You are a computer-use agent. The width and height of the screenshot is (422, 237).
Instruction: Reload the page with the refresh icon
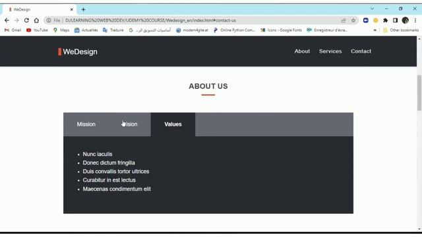coord(26,20)
